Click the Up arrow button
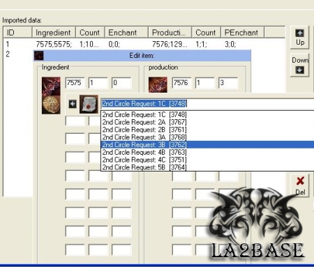This screenshot has height=267, width=314. 299,38
